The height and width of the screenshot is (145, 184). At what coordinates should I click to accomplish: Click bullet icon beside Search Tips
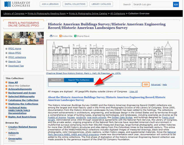[6, 62]
